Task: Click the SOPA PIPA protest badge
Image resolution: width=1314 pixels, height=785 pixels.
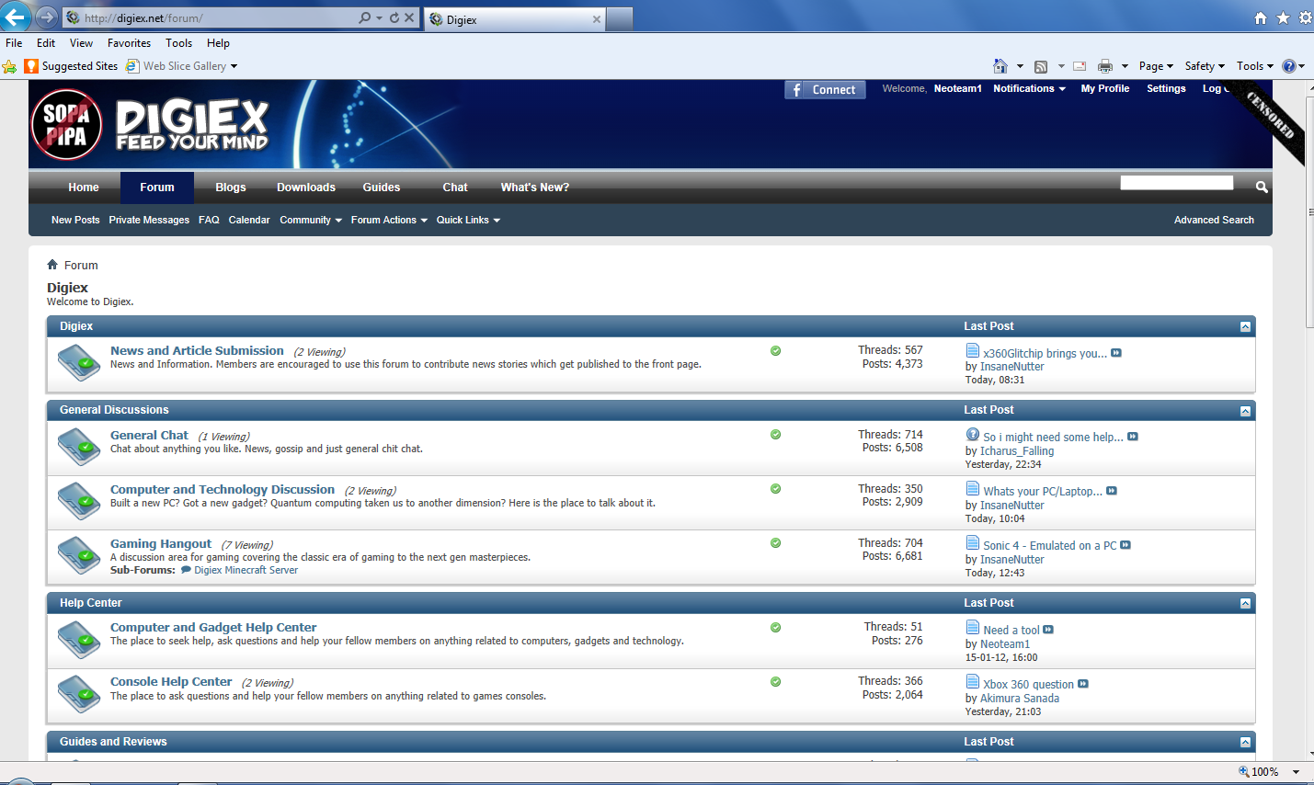Action: pyautogui.click(x=66, y=124)
